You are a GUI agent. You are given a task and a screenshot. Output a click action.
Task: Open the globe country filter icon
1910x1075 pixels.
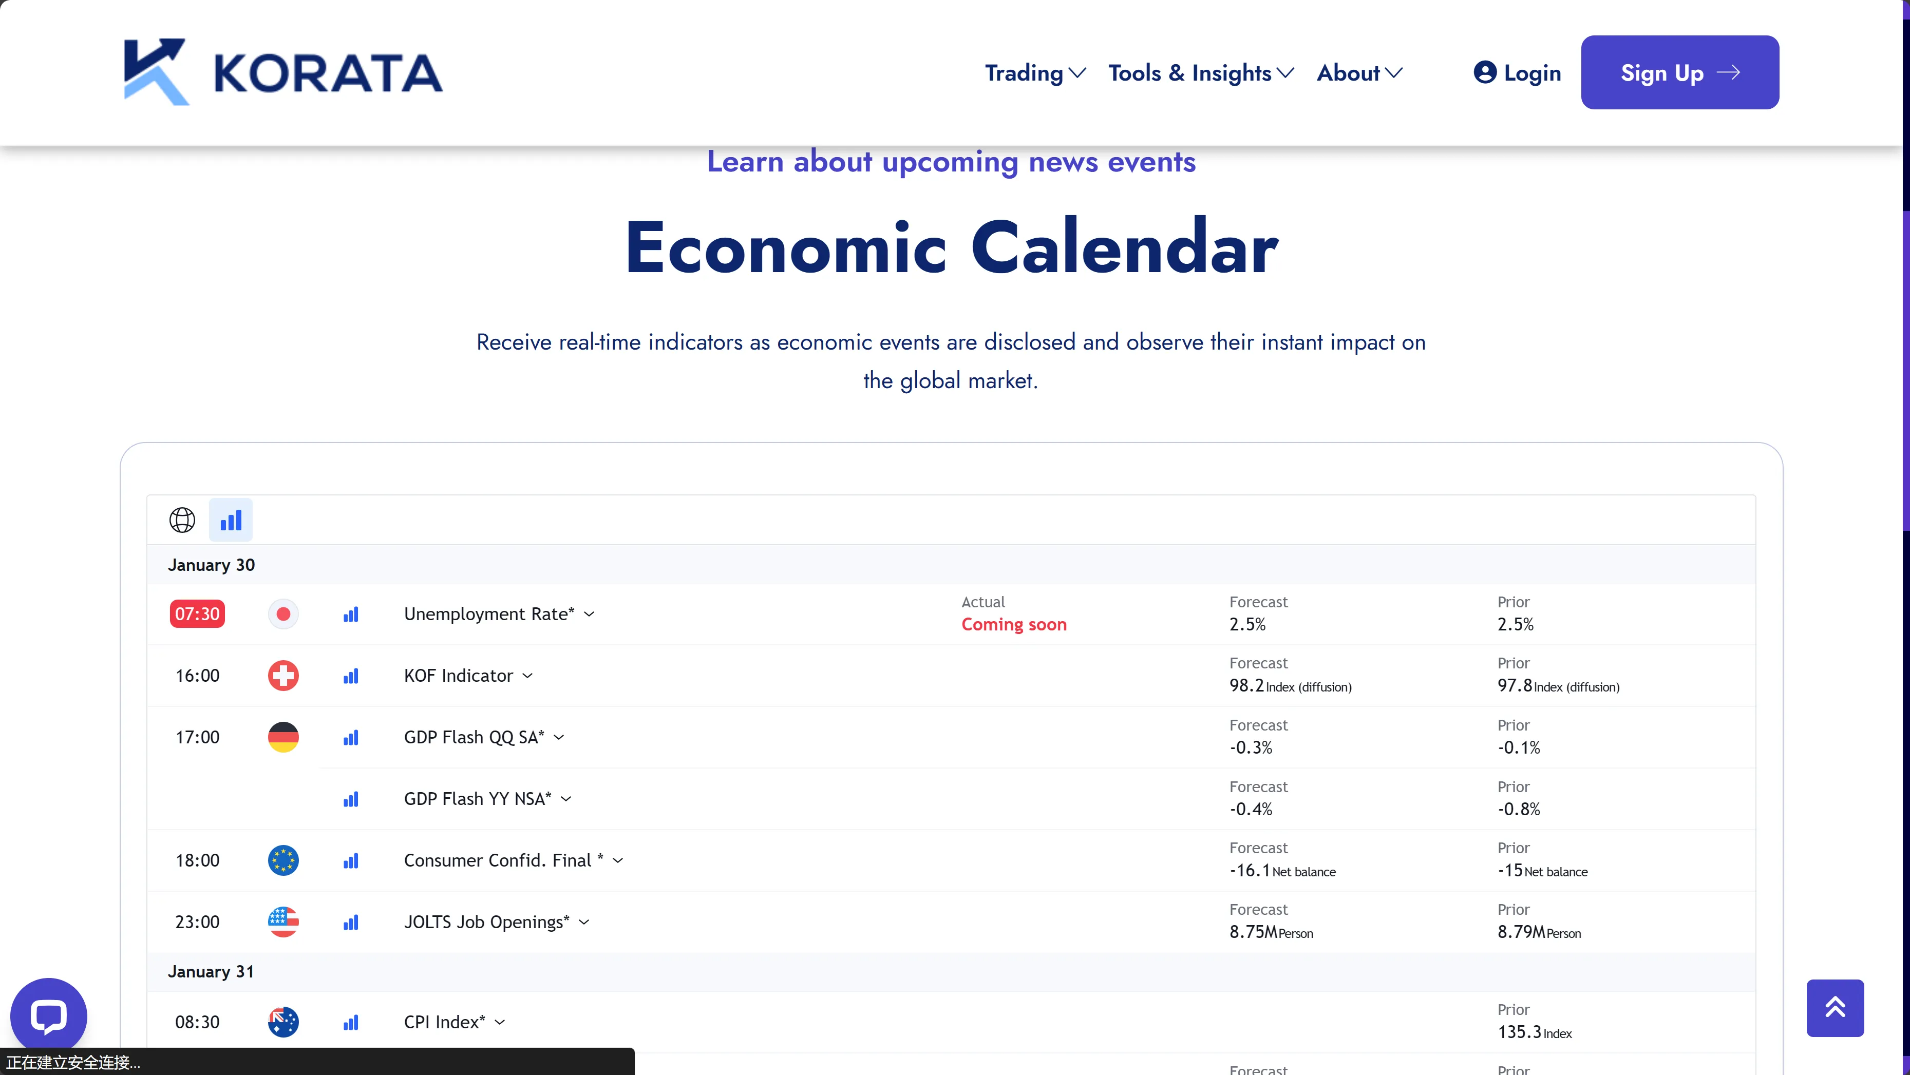tap(182, 520)
